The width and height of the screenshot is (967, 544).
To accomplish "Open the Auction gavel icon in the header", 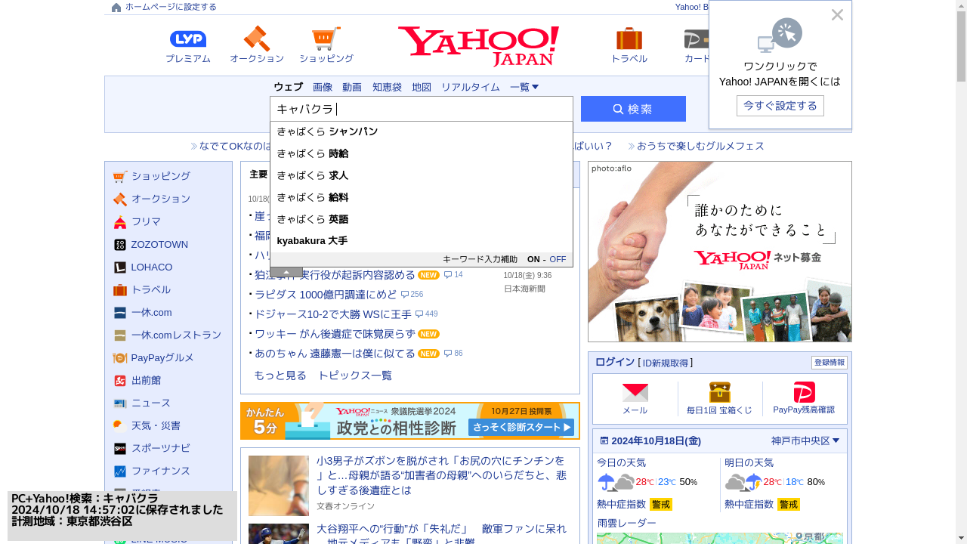I will [x=257, y=39].
